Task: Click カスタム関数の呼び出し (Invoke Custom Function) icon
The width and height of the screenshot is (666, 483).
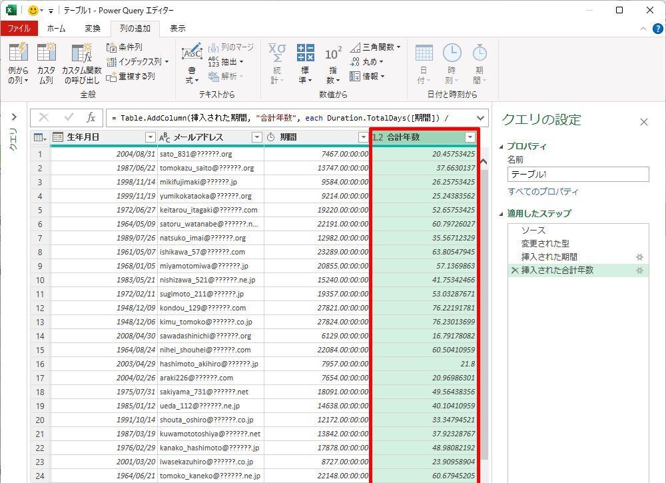Action: (x=81, y=53)
